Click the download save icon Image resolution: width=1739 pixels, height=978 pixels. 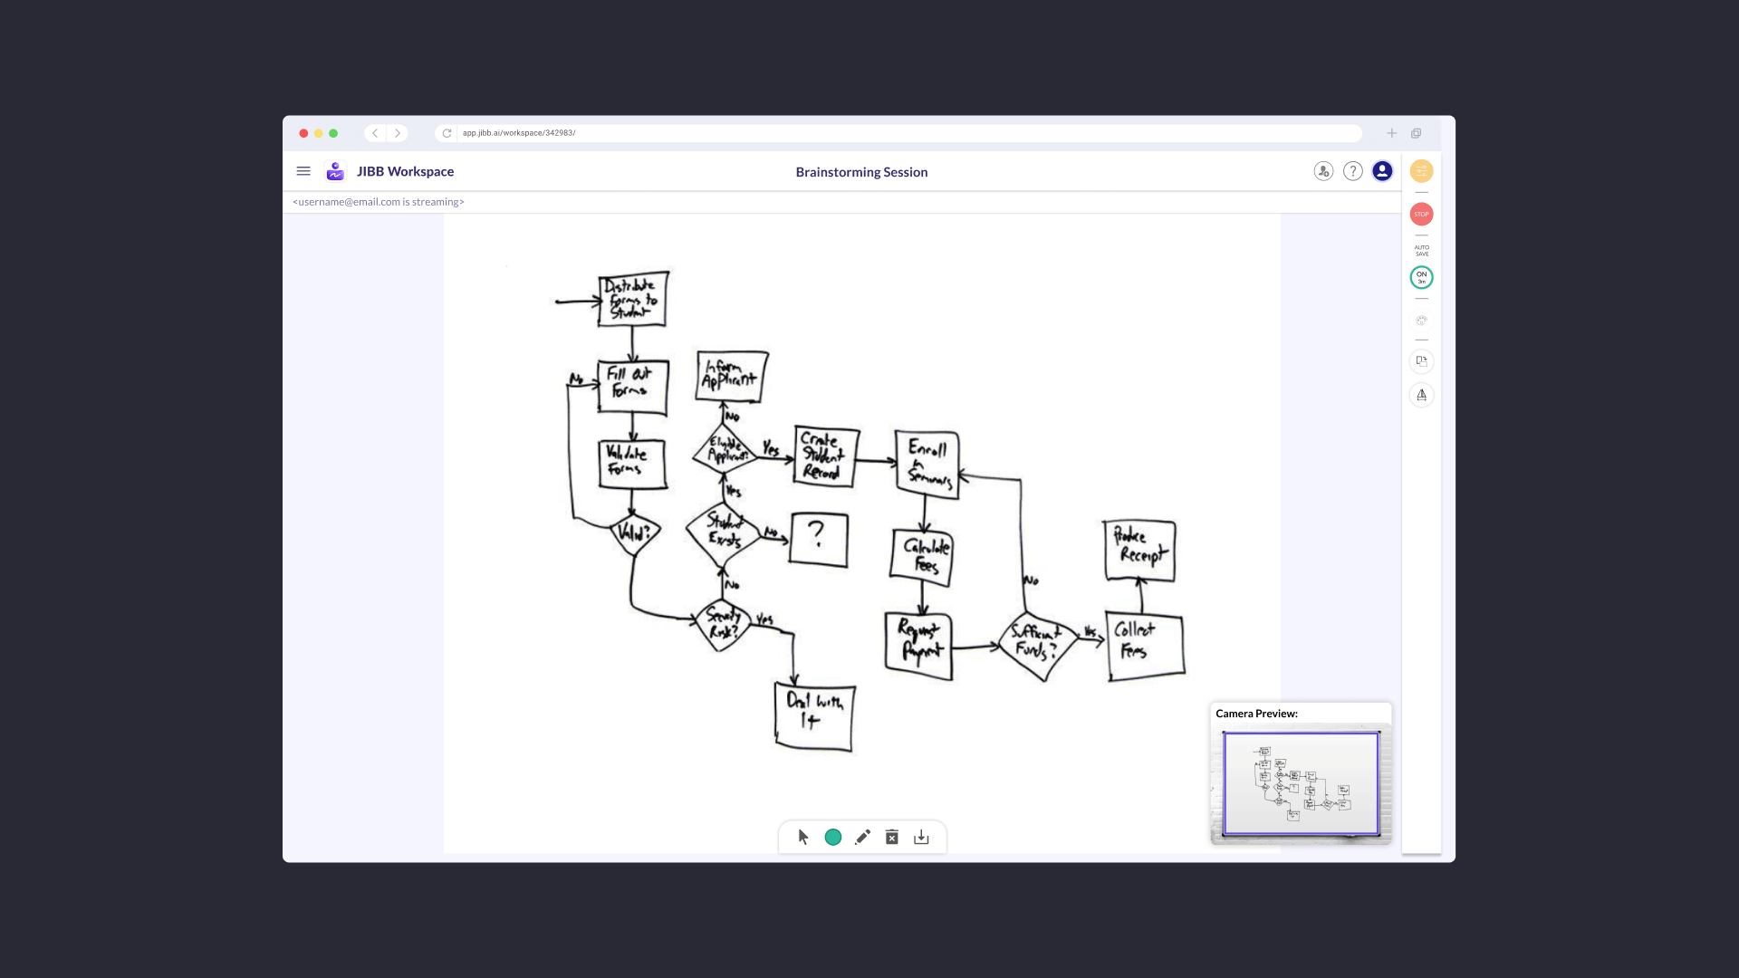921,837
